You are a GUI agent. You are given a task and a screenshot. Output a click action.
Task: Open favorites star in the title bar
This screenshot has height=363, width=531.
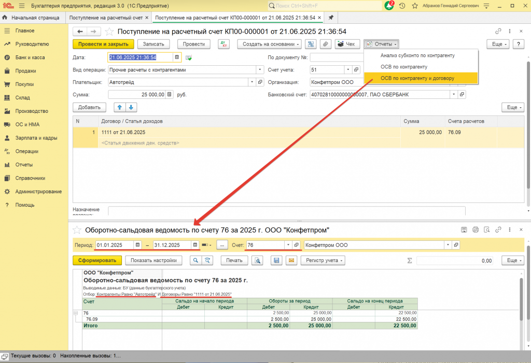point(415,6)
